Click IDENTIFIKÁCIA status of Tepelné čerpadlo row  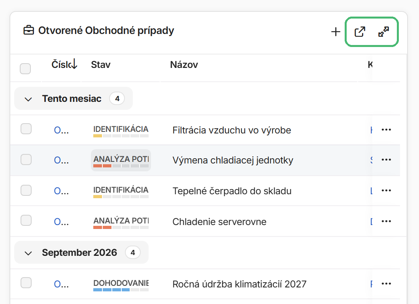pos(121,191)
